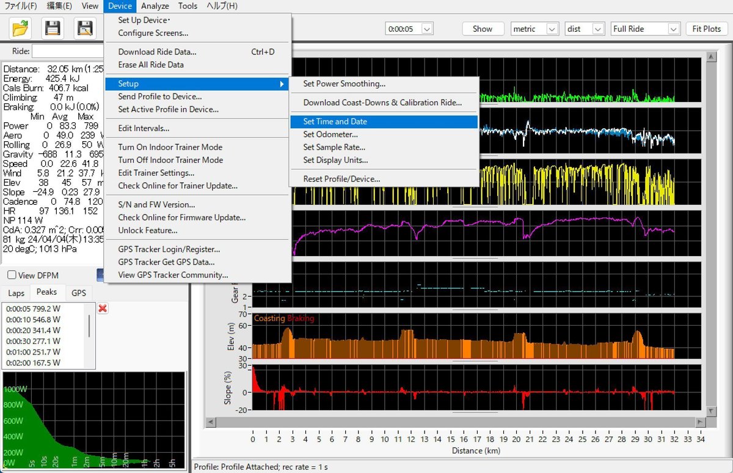Open the dist axis dropdown
This screenshot has height=473, width=733.
[598, 29]
